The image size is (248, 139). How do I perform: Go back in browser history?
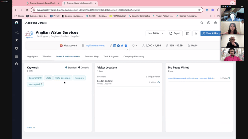16,10
